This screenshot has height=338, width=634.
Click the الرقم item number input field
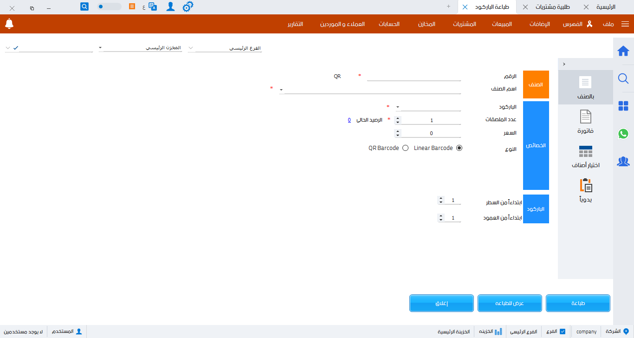pyautogui.click(x=414, y=76)
